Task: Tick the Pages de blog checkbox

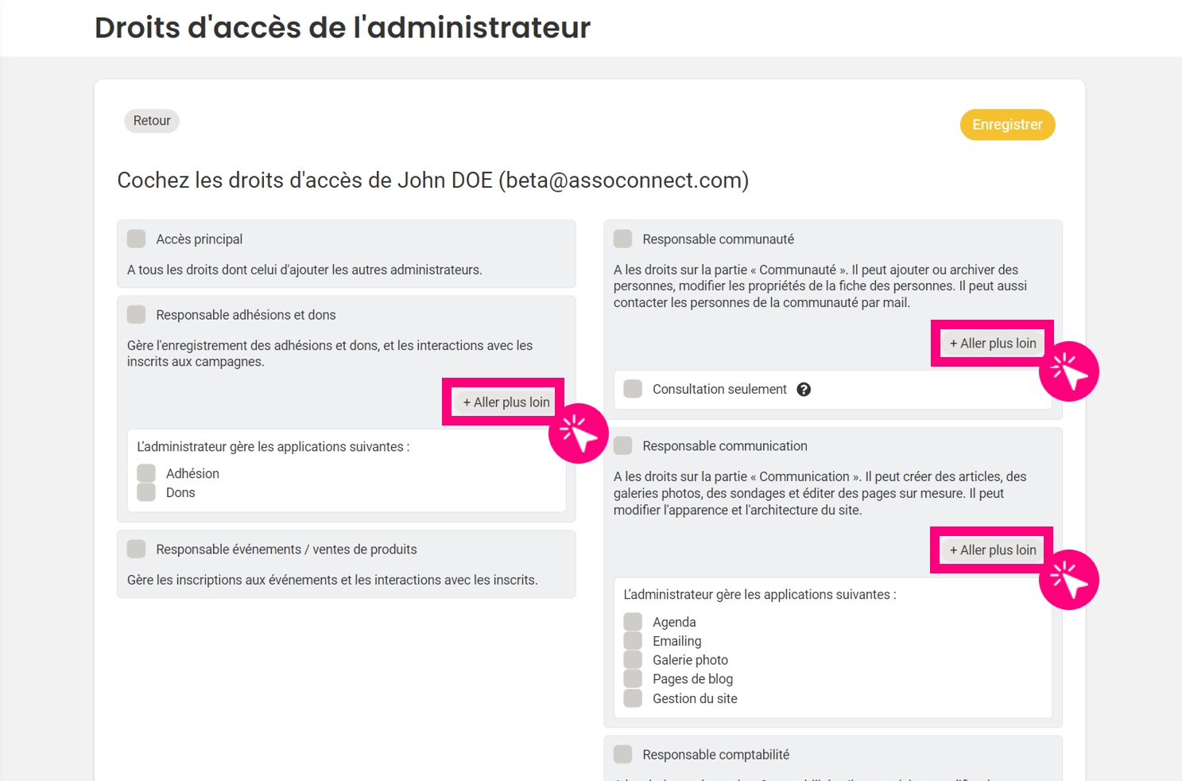Action: click(x=633, y=679)
